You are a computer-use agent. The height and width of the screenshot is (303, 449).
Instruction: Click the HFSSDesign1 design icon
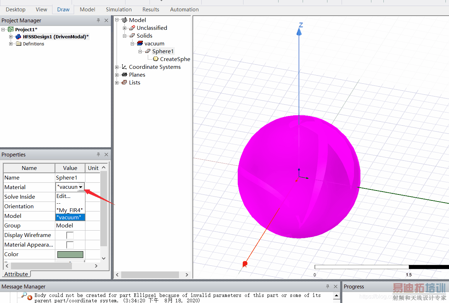coord(18,37)
